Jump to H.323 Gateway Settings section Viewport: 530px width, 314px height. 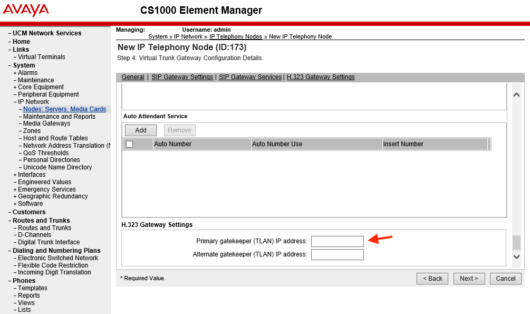(x=321, y=77)
